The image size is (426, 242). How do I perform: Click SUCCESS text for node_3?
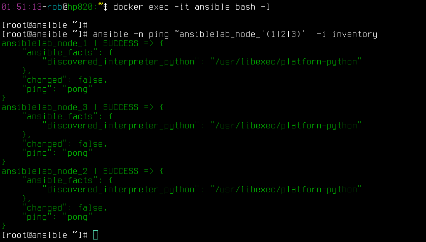120,108
